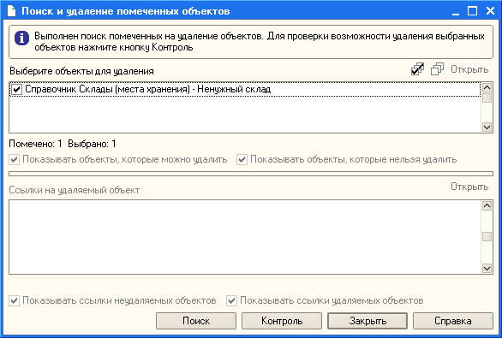Toggle showing objects that can be deleted
Image resolution: width=502 pixels, height=338 pixels.
pos(14,159)
